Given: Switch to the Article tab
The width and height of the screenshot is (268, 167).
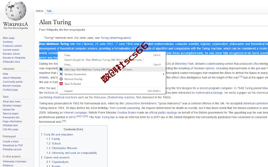Looking at the screenshot, I should tap(39, 11).
